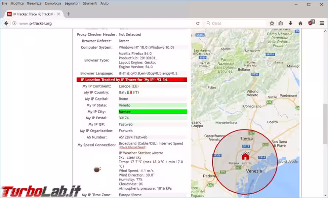This screenshot has width=328, height=198.
Task: Click the Mozilla Firefox 54.0 text
Action: (135, 54)
